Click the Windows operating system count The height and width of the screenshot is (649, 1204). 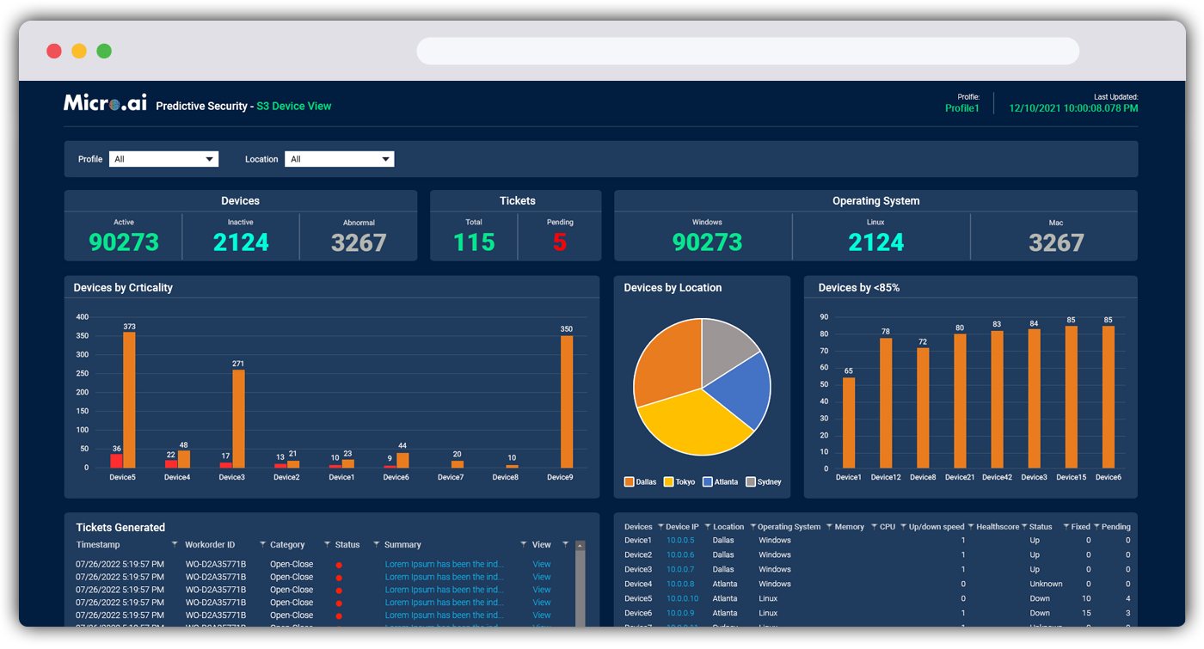(707, 242)
